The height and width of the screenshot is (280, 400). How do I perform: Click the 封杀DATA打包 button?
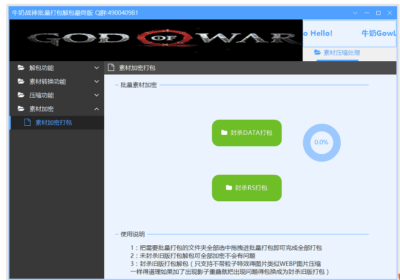(246, 133)
